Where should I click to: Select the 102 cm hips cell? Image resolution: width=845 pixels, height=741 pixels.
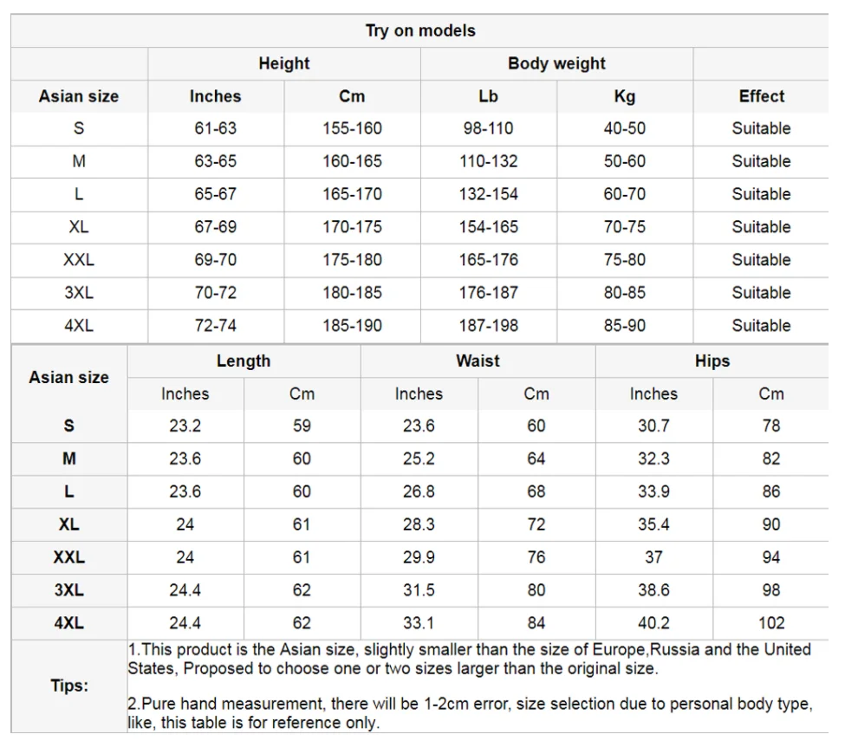tap(771, 623)
